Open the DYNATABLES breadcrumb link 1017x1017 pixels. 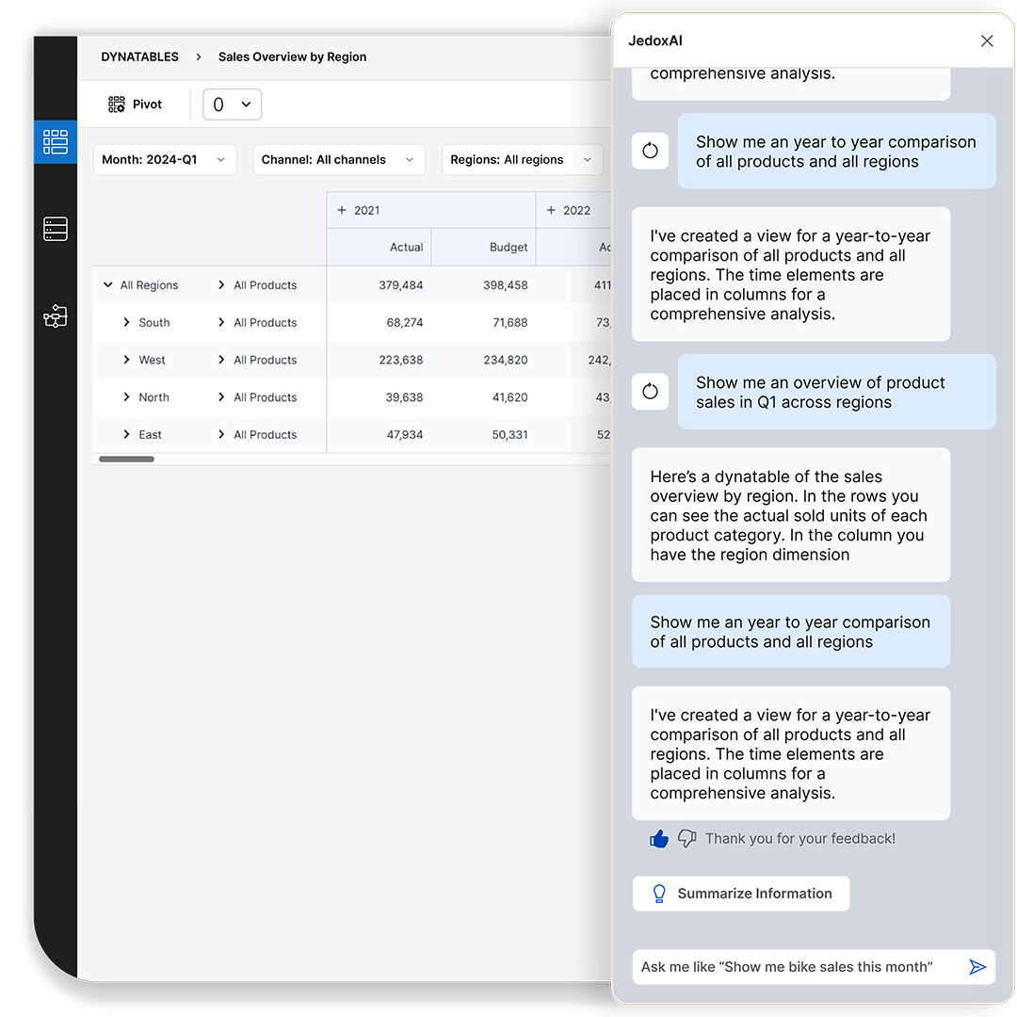tap(139, 56)
